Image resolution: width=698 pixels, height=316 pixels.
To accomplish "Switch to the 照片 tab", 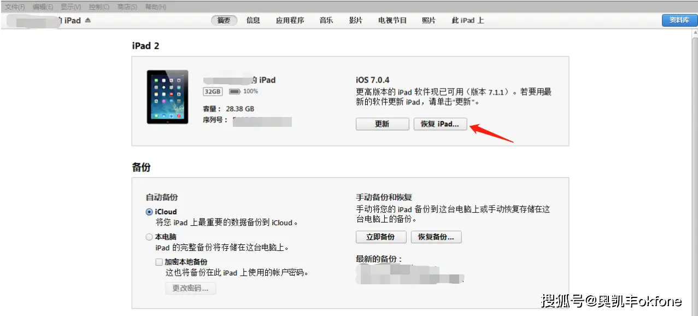I will (x=429, y=20).
